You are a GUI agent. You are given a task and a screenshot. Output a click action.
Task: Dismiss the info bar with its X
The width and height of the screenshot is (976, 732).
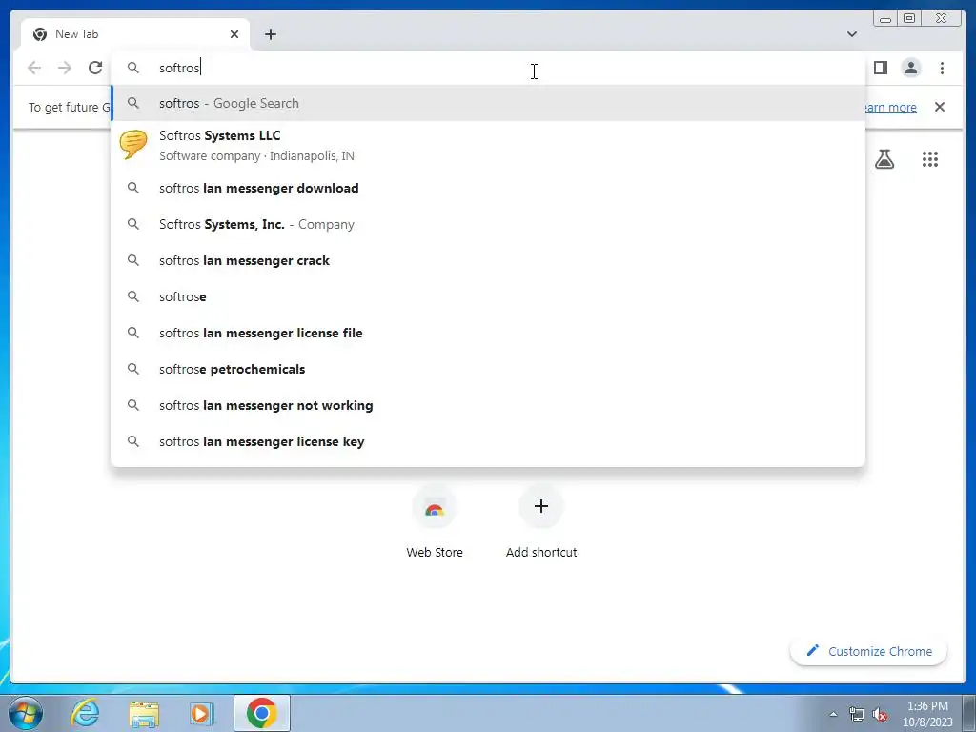(x=940, y=107)
